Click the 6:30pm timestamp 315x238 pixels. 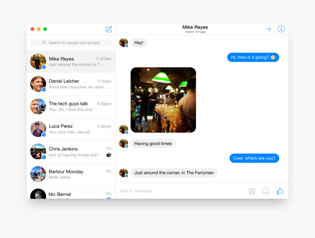point(104,104)
